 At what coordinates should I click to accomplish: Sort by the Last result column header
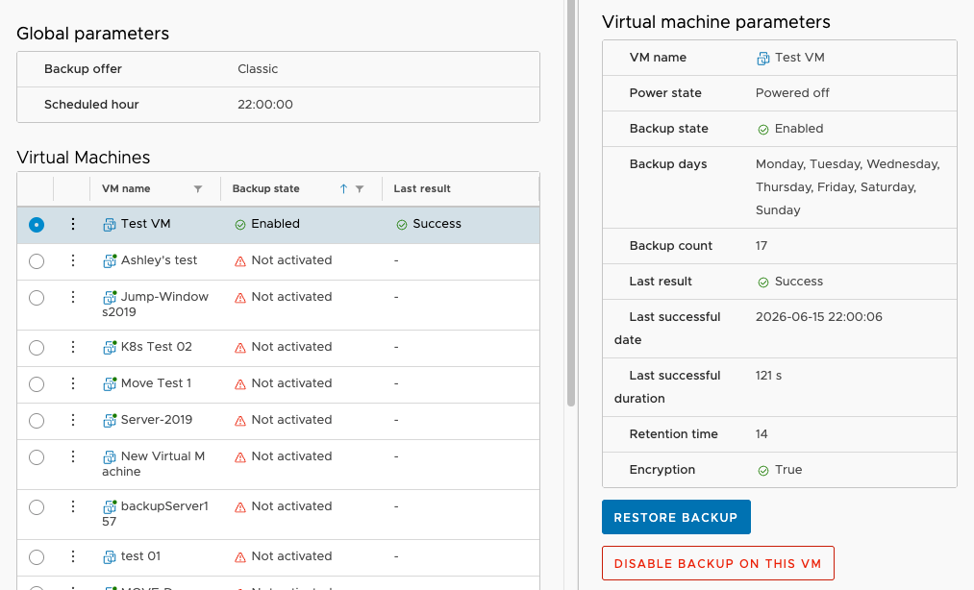click(x=422, y=188)
